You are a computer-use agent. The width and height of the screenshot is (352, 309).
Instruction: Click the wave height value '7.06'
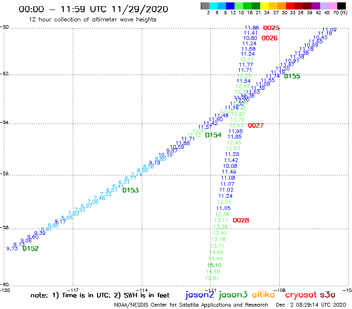(x=93, y=202)
